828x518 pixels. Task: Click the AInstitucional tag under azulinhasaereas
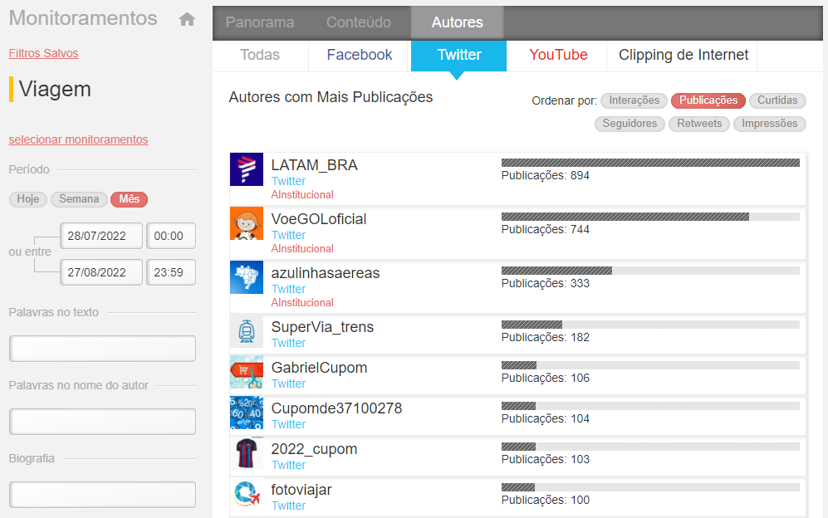302,302
